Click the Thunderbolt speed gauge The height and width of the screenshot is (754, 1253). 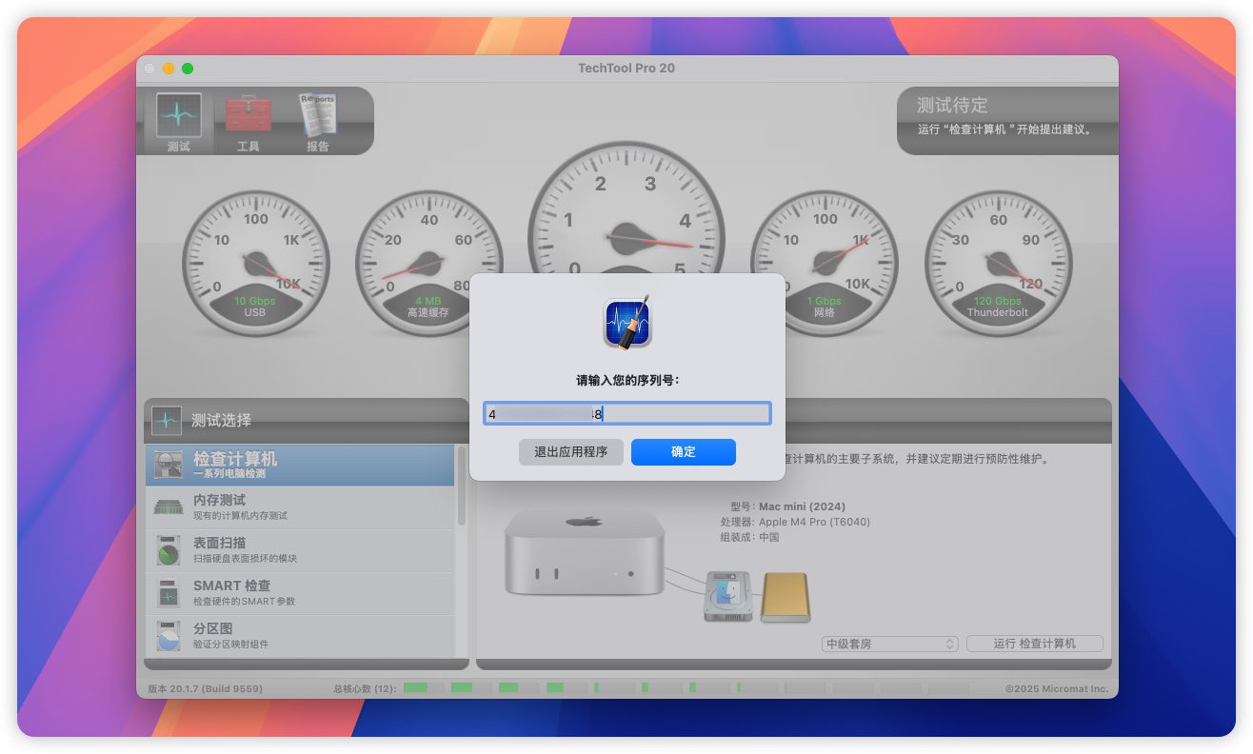[998, 262]
